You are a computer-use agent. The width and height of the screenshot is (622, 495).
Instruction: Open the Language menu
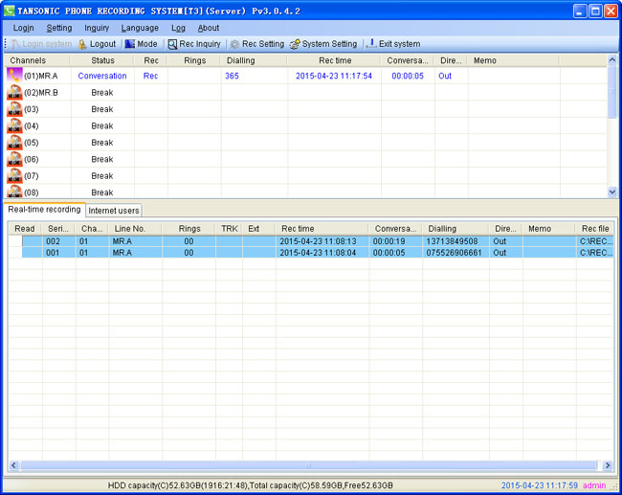[x=140, y=28]
